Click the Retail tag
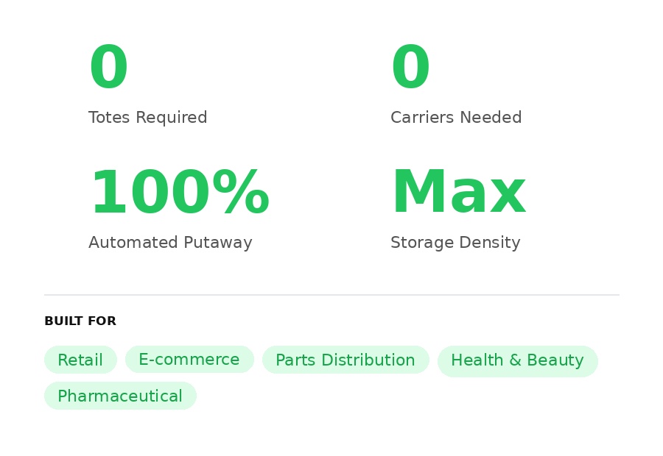The height and width of the screenshot is (456, 663). (80, 360)
